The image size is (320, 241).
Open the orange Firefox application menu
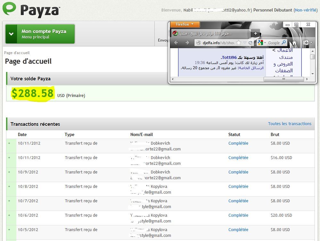click(185, 24)
